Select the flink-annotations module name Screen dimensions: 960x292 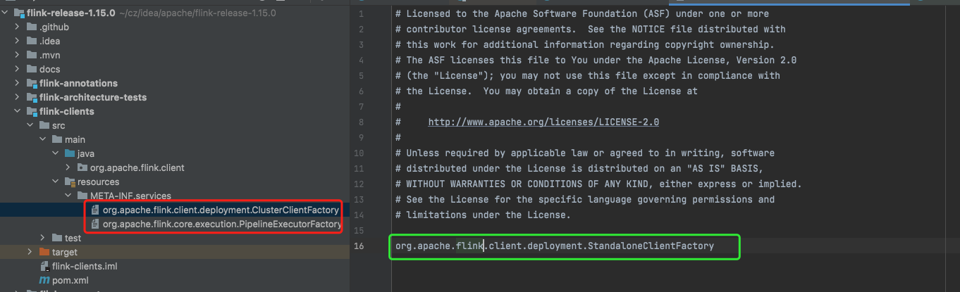coord(78,83)
